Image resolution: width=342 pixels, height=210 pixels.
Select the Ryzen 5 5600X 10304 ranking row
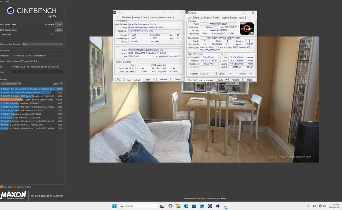(31, 100)
